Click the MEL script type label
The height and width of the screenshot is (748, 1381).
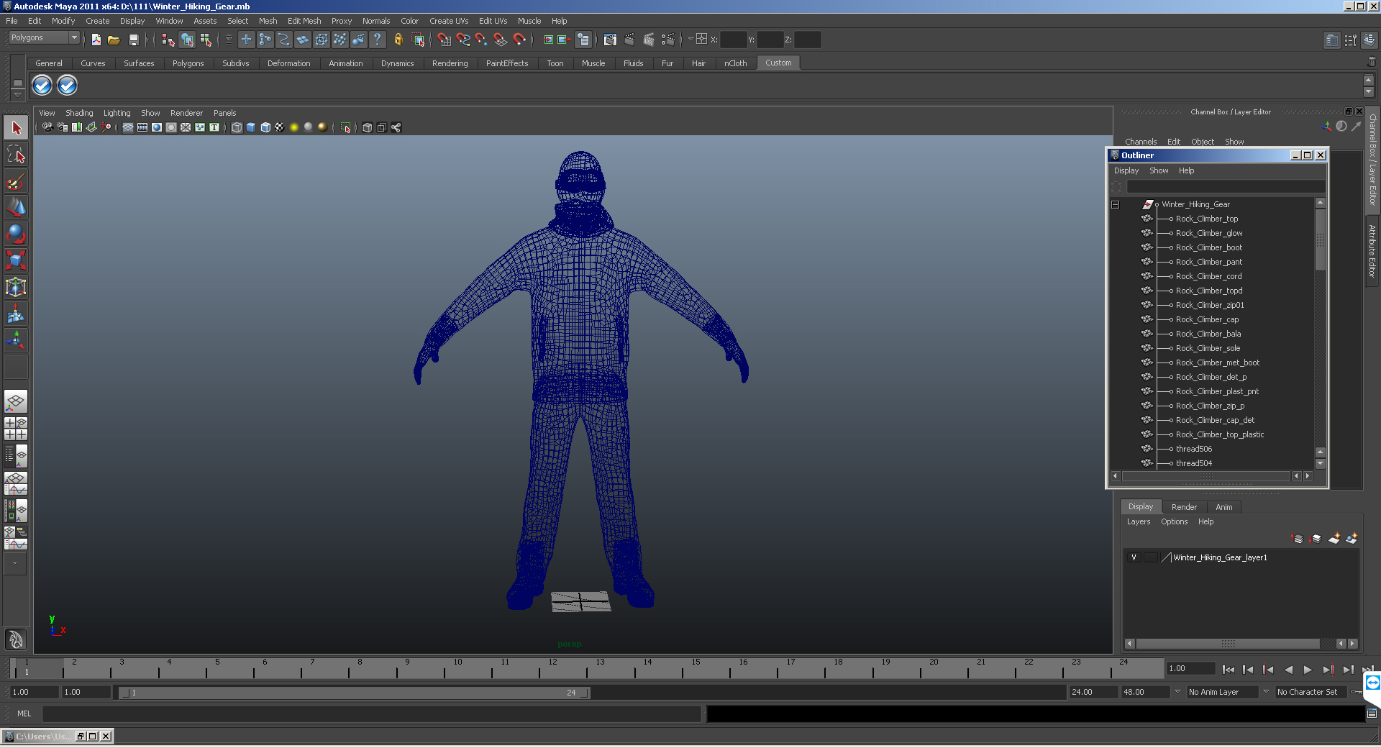(x=24, y=713)
